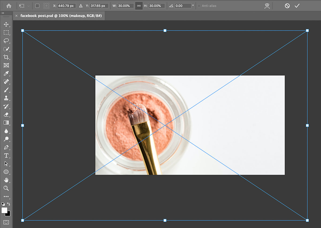Toggle the width-height link aspect ratio
The height and width of the screenshot is (228, 321).
pos(139,6)
